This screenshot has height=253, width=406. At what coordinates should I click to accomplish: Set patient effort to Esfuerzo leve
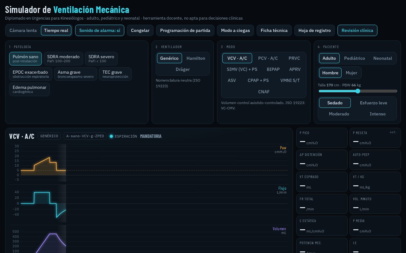374,103
